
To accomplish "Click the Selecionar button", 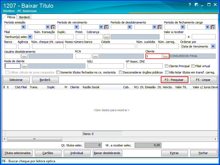I will click(x=16, y=80).
